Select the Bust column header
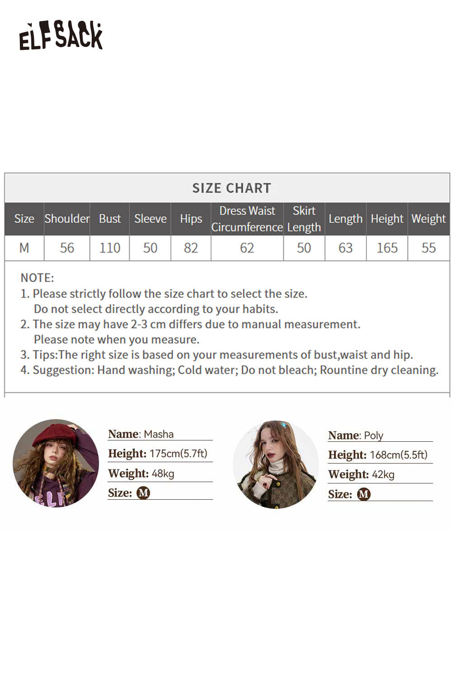The width and height of the screenshot is (452, 679). tap(110, 219)
